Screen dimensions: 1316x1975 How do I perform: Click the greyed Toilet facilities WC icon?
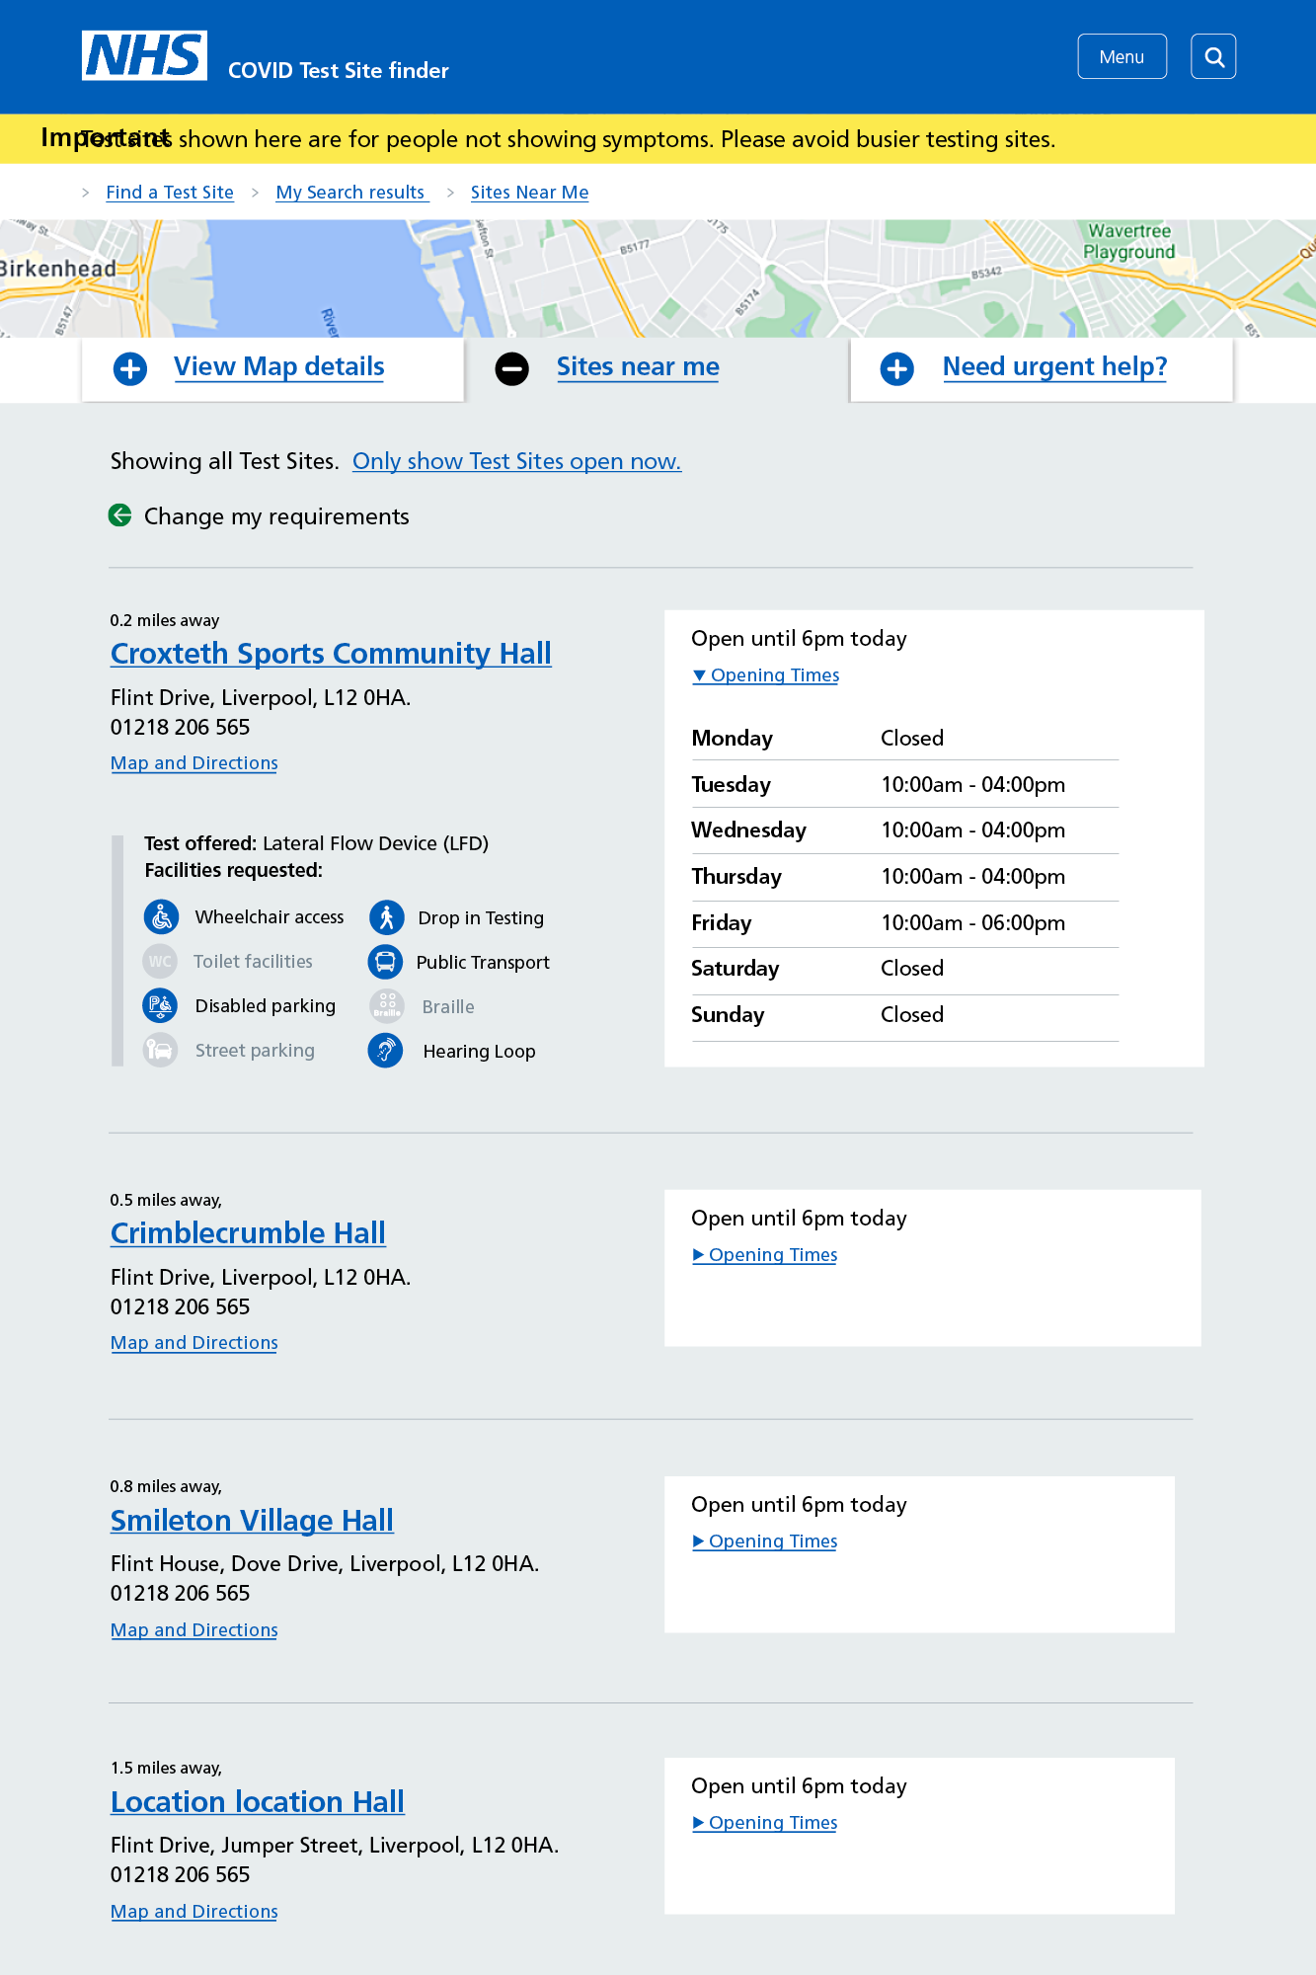[x=160, y=962]
